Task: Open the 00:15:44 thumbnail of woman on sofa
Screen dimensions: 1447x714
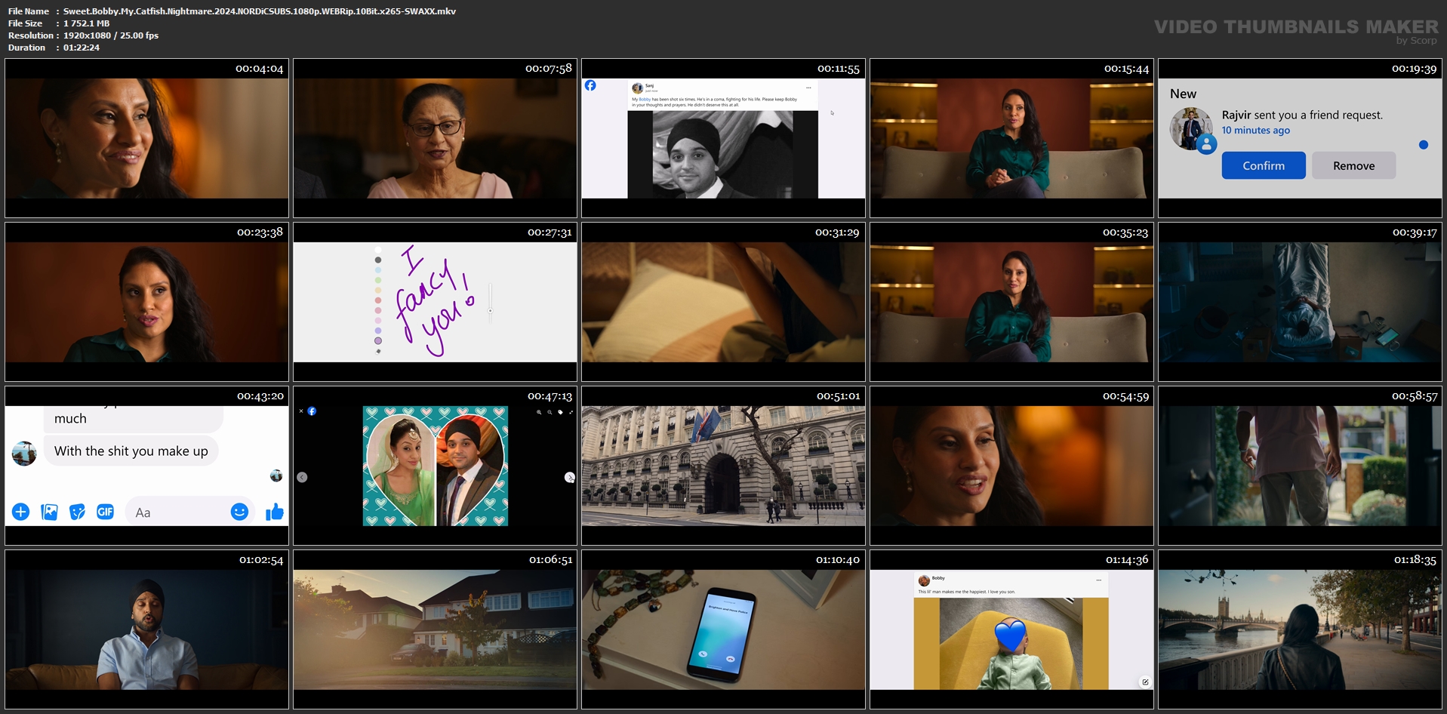Action: tap(1011, 138)
